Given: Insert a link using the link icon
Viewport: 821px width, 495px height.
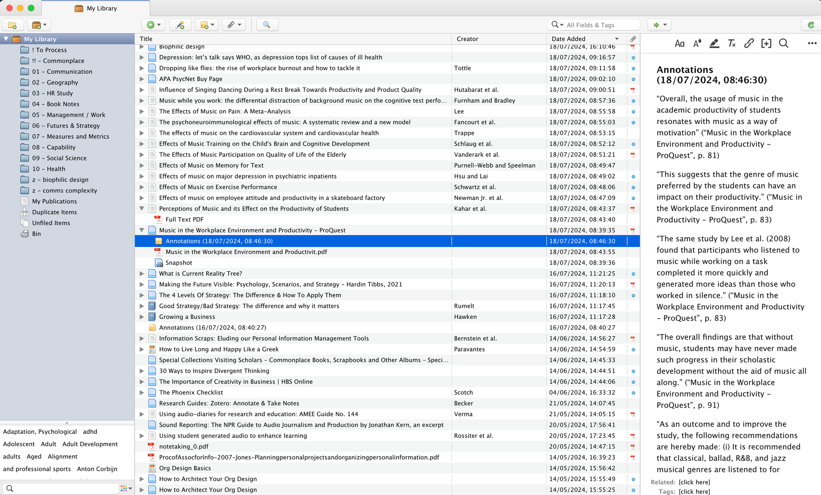Looking at the screenshot, I should click(749, 43).
